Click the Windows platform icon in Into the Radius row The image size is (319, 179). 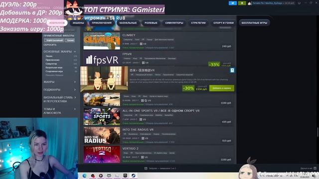(x=143, y=138)
